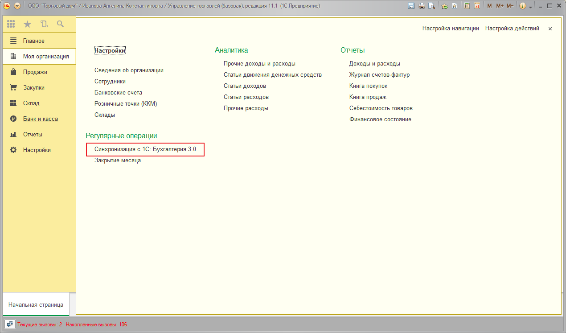Open the Главное section
This screenshot has height=333, width=566.
pyautogui.click(x=39, y=41)
